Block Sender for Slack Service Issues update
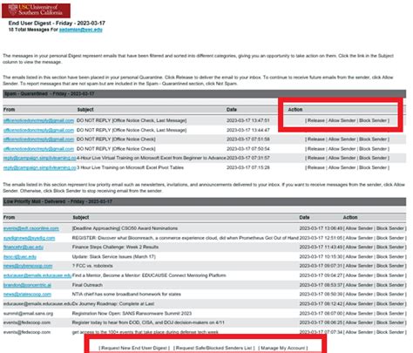This screenshot has height=353, width=413. [x=390, y=256]
